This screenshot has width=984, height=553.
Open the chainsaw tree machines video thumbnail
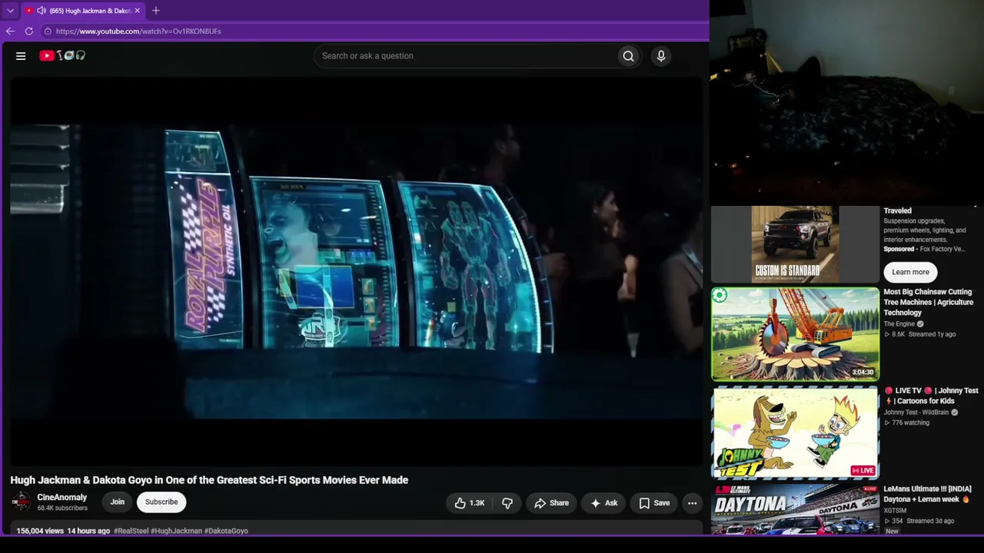click(796, 334)
